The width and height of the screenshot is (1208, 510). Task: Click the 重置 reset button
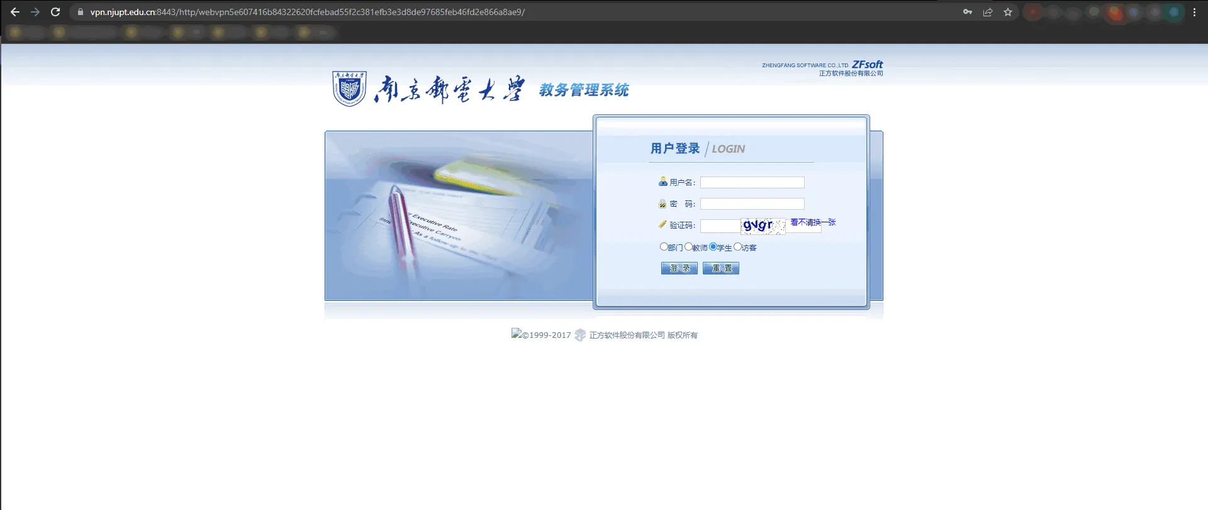click(721, 268)
